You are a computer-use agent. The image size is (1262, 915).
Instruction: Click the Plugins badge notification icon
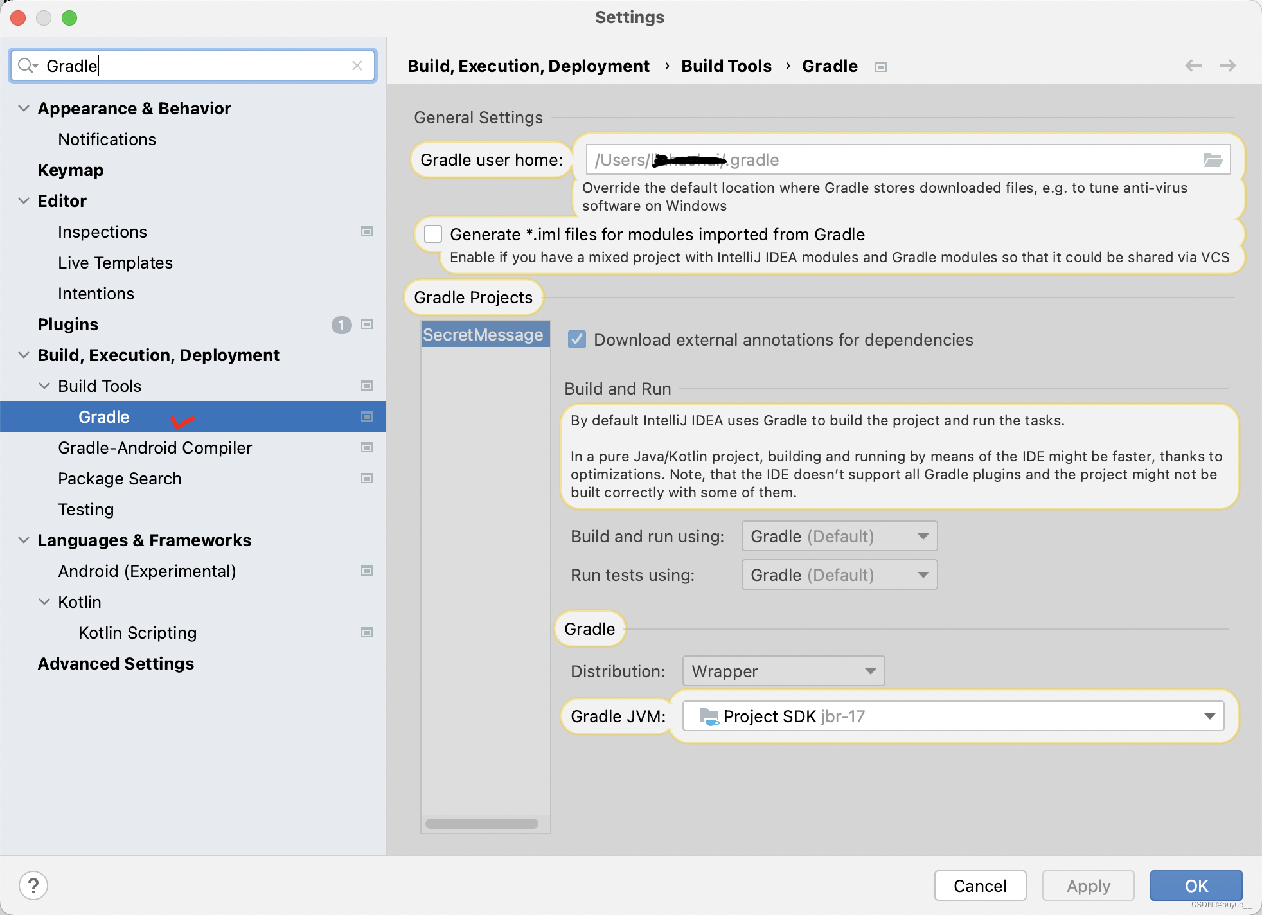(342, 324)
